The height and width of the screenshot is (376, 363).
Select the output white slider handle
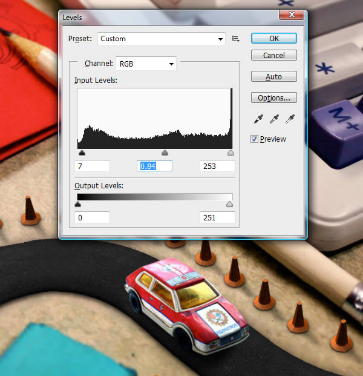pos(229,204)
